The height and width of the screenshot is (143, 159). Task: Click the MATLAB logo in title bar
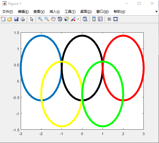(5, 4)
